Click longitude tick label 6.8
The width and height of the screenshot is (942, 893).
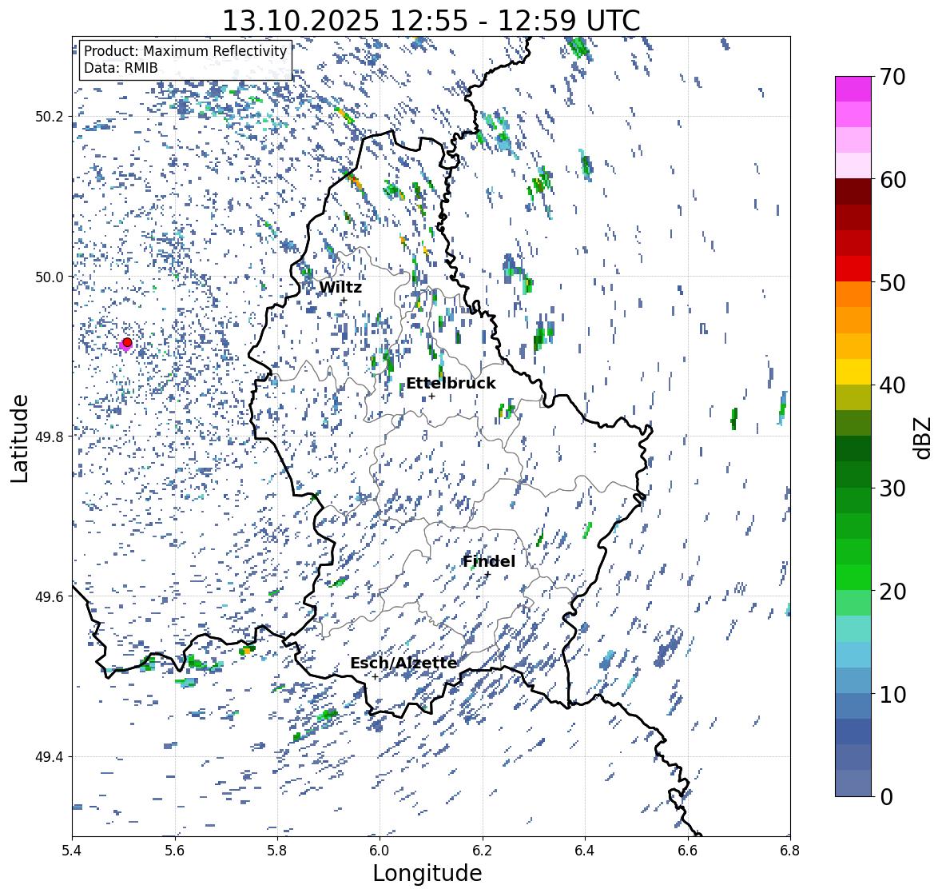[x=789, y=850]
